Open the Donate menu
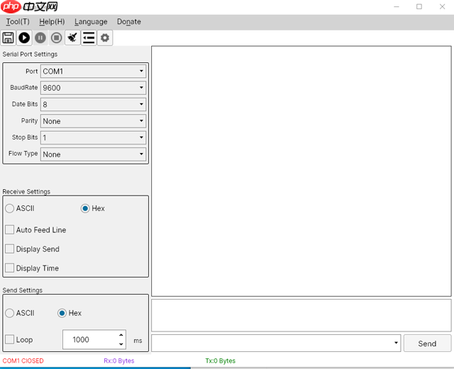The image size is (454, 369). (x=129, y=22)
